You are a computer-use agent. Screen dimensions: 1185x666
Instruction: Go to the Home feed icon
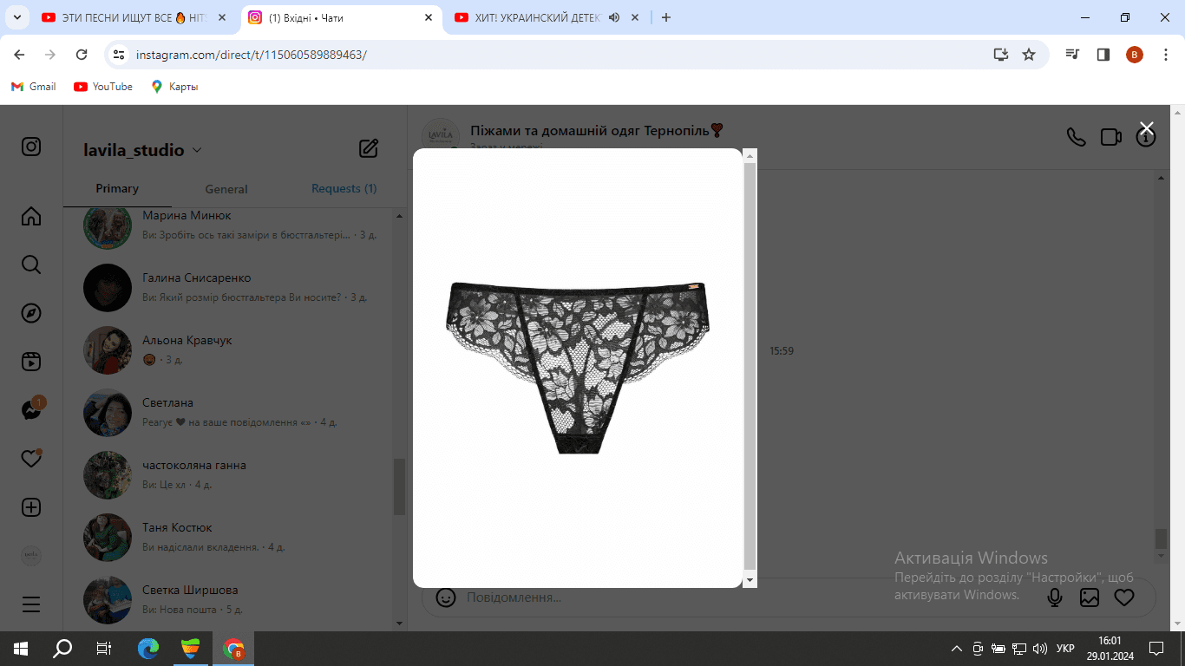(31, 216)
